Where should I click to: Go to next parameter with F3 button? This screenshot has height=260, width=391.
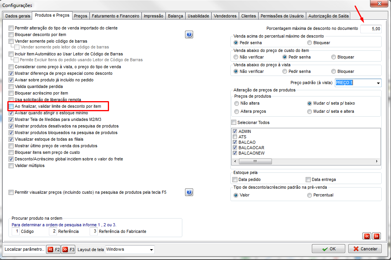[x=68, y=249]
